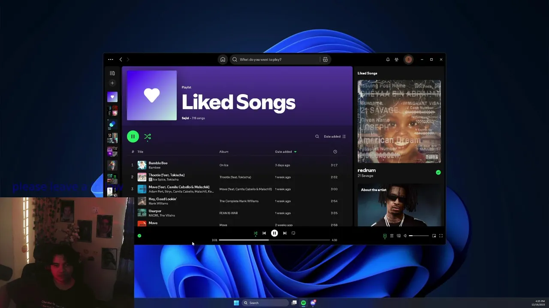Viewport: 549px width, 308px height.
Task: Click Bumble Bee album thumbnail
Action: [x=142, y=165]
